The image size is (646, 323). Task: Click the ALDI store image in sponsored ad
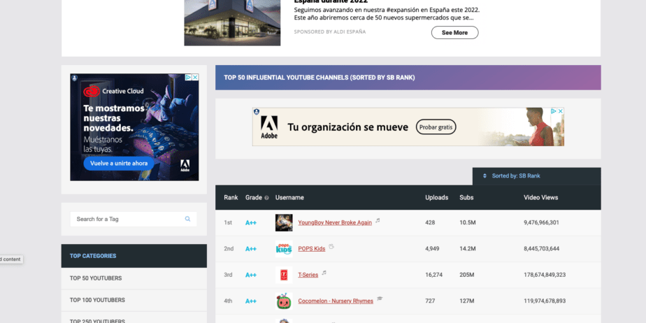tap(232, 22)
